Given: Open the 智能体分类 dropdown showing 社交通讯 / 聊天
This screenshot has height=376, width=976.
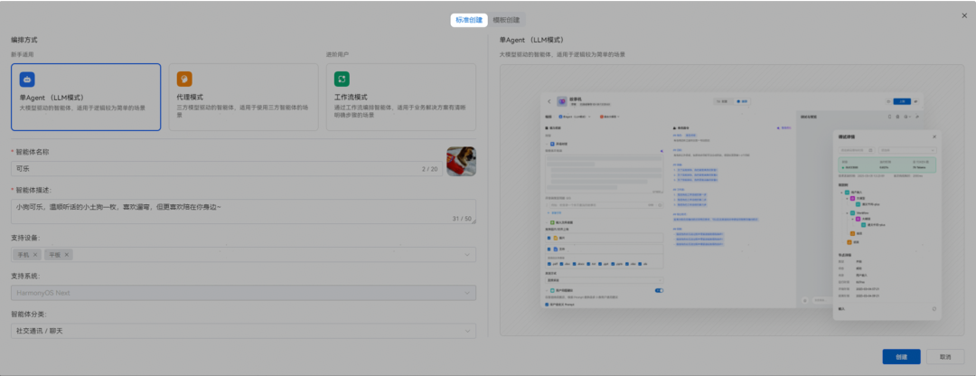Looking at the screenshot, I should 243,331.
